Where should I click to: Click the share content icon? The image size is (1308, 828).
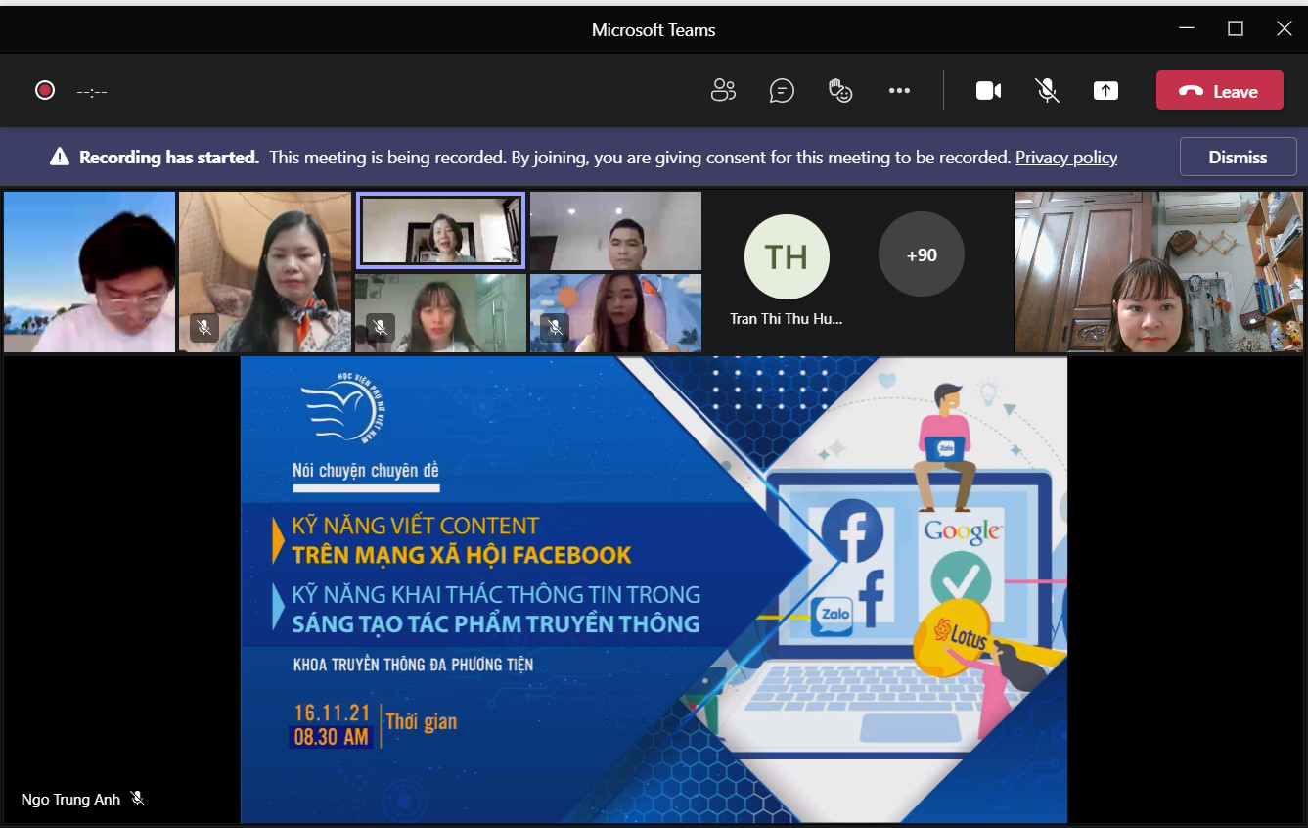click(1105, 91)
